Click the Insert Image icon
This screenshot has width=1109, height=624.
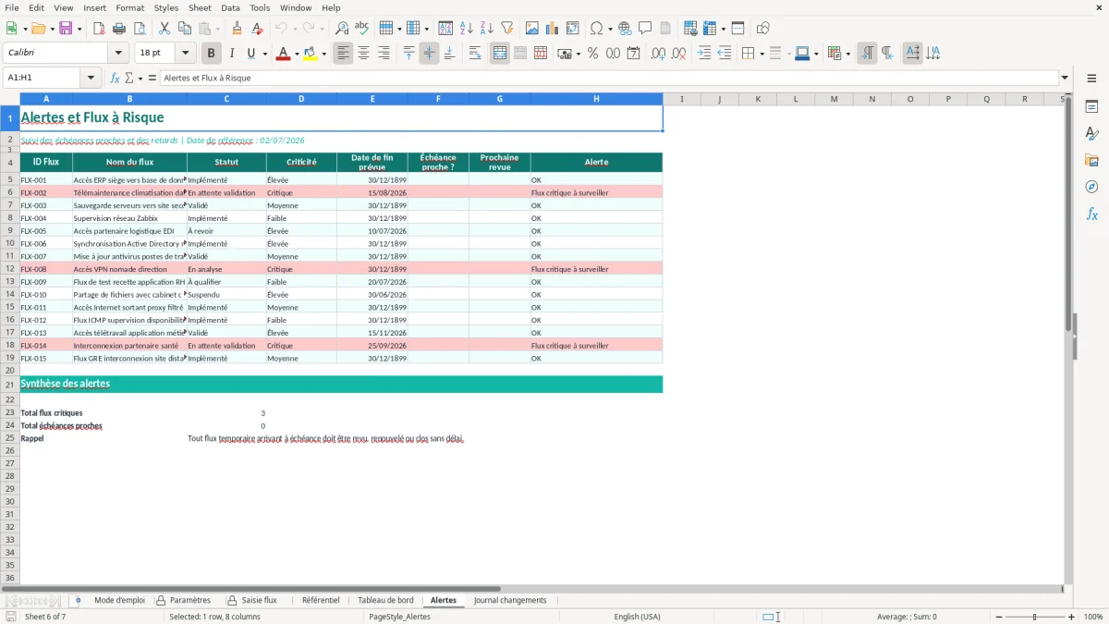[x=532, y=29]
